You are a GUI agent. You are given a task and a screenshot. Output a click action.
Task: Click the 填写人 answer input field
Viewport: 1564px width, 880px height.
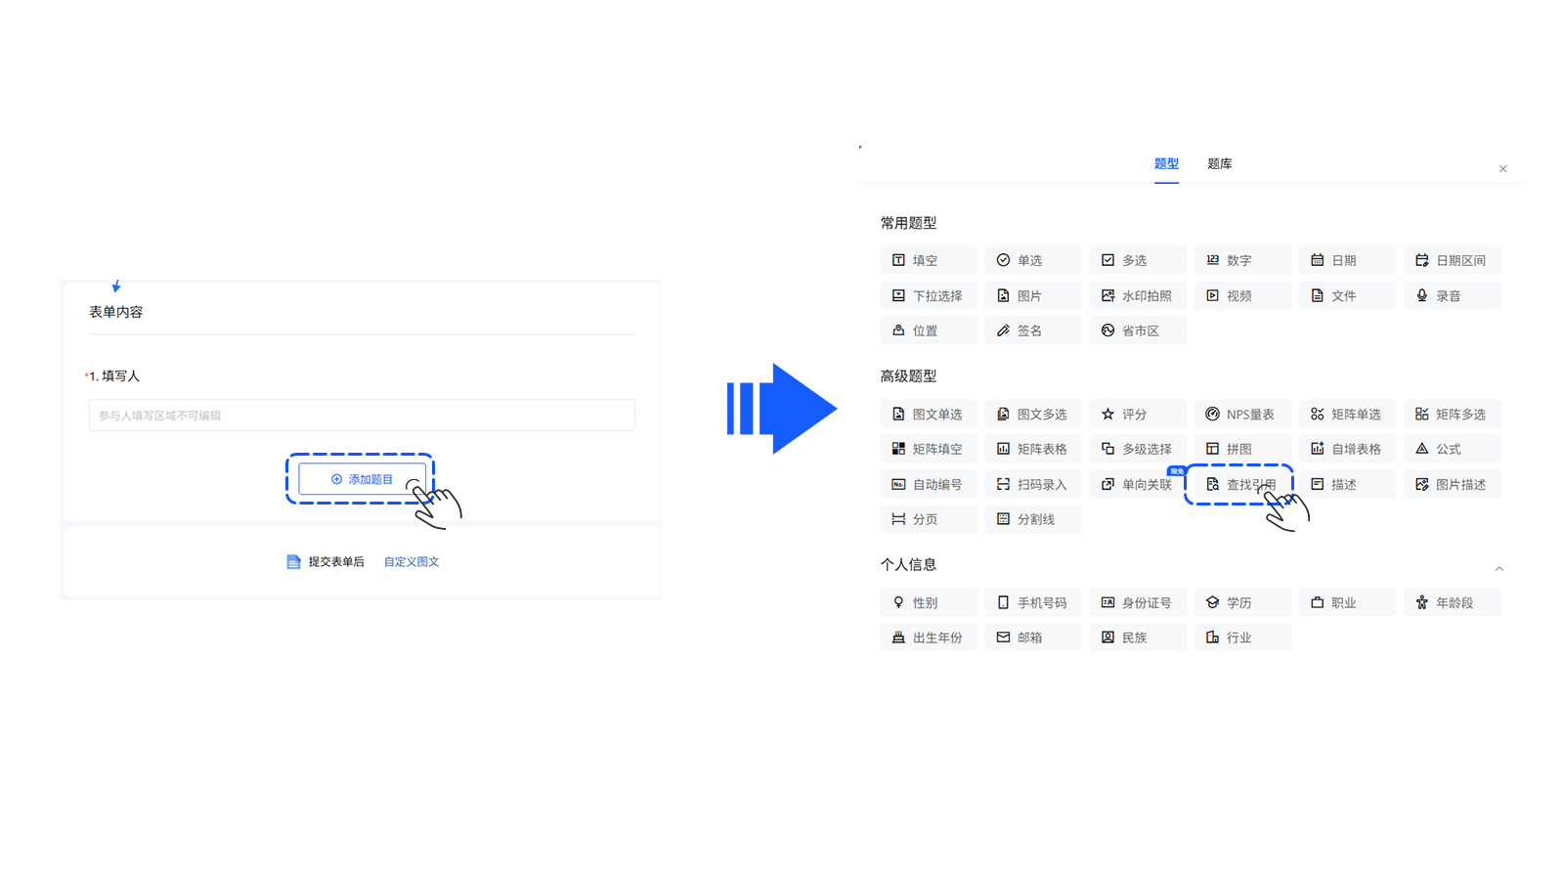click(361, 415)
